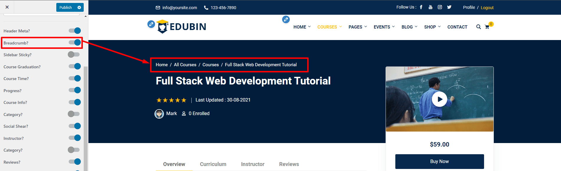Turn off the Header Meta toggle
This screenshot has height=171, width=561.
click(75, 31)
